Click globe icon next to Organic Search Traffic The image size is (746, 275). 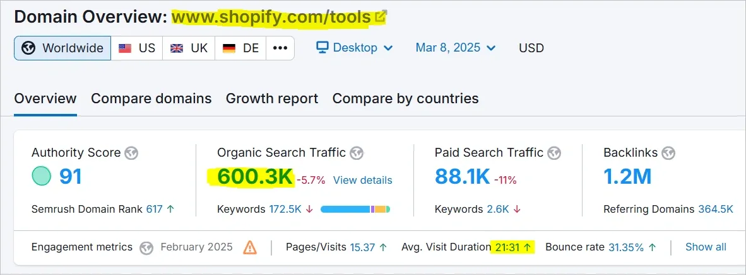(x=357, y=153)
